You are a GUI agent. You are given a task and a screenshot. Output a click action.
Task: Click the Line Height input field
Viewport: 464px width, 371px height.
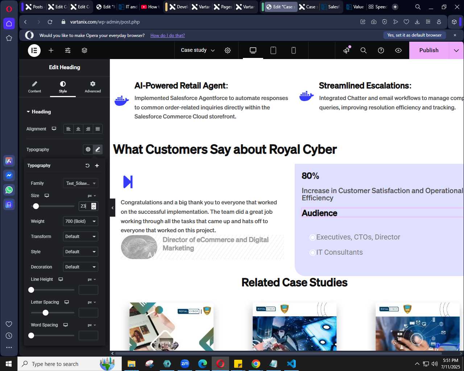pos(88,290)
